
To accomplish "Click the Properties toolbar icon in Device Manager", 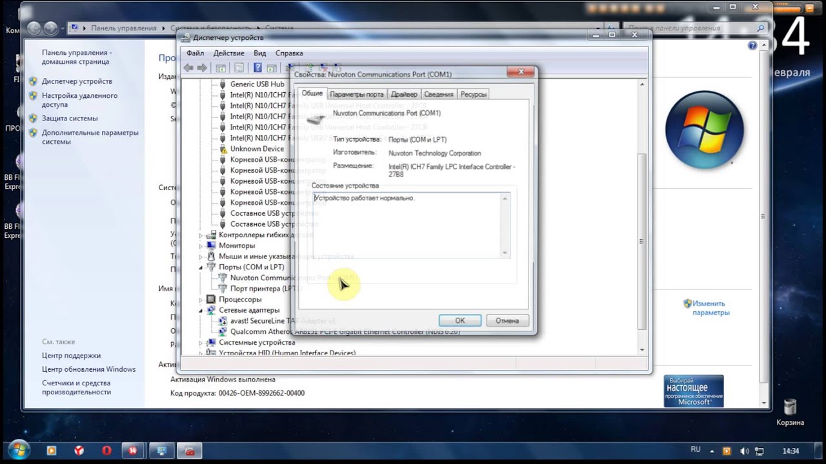I will (x=239, y=68).
